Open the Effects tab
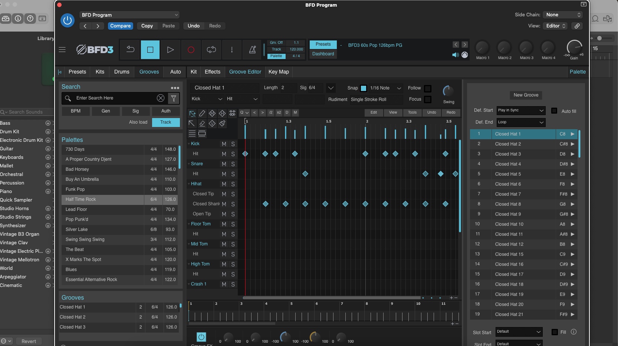 [x=213, y=72]
